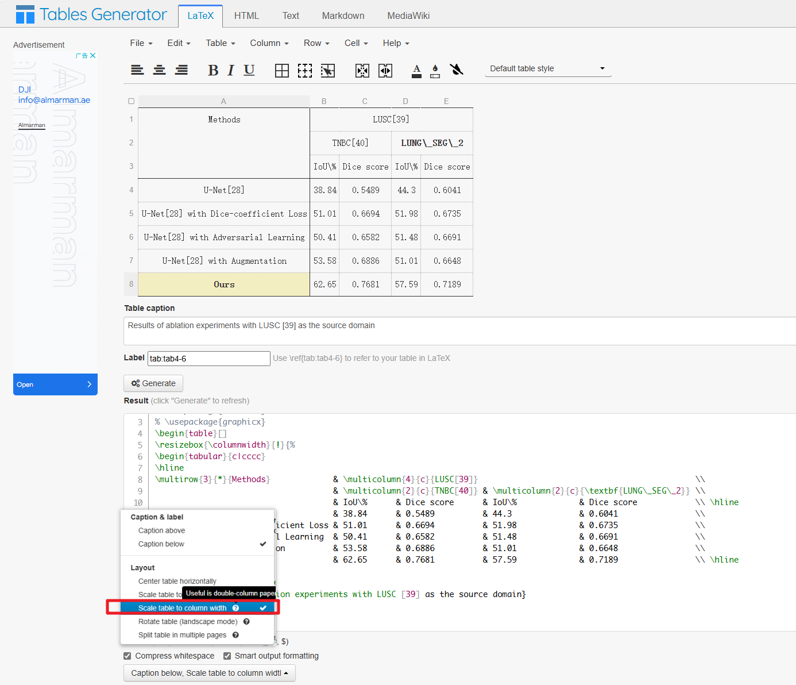Switch to the HTML tab
This screenshot has width=796, height=685.
(246, 16)
